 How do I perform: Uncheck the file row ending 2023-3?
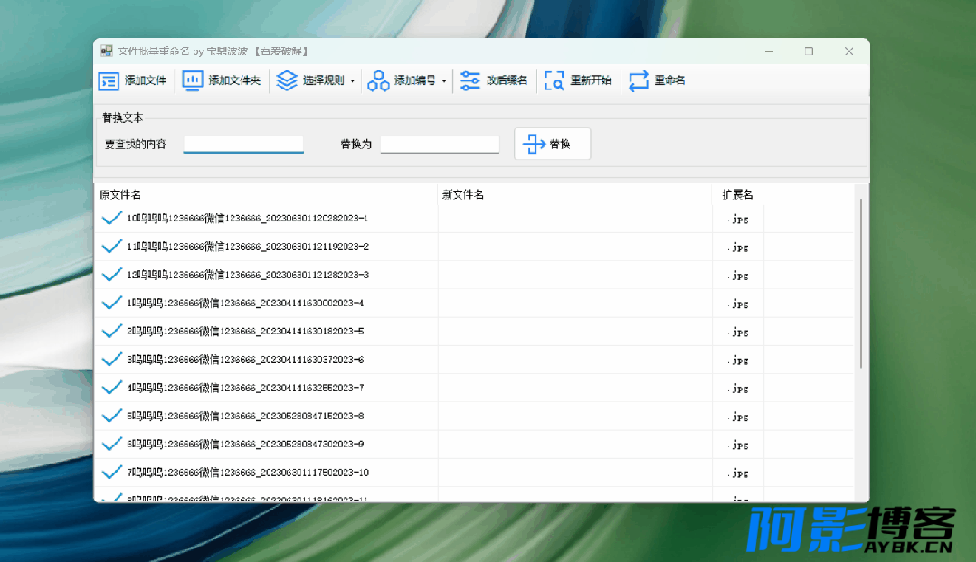point(111,275)
